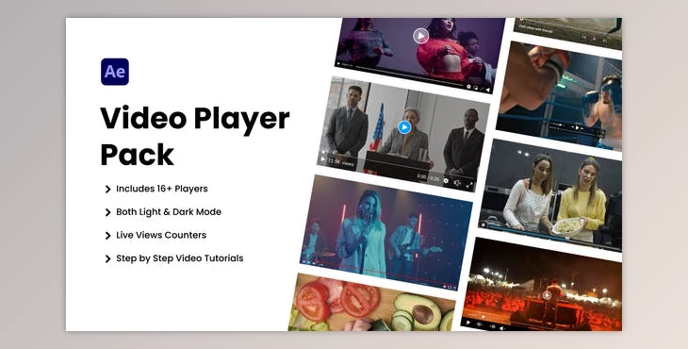Image resolution: width=688 pixels, height=349 pixels.
Task: Click the Live Views Counters text
Action: point(161,235)
